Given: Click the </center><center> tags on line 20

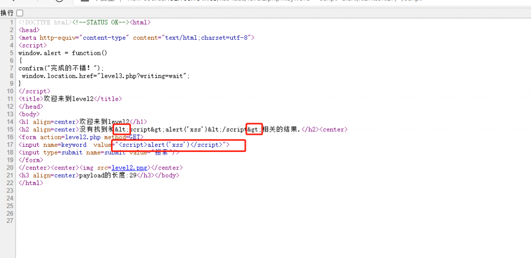Looking at the screenshot, I should 48,168.
